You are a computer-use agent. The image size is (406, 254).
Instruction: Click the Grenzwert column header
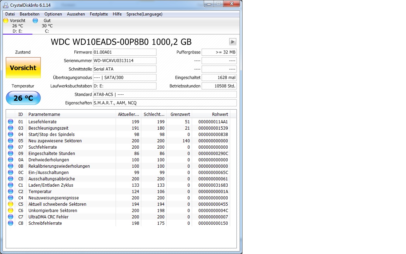click(x=179, y=114)
